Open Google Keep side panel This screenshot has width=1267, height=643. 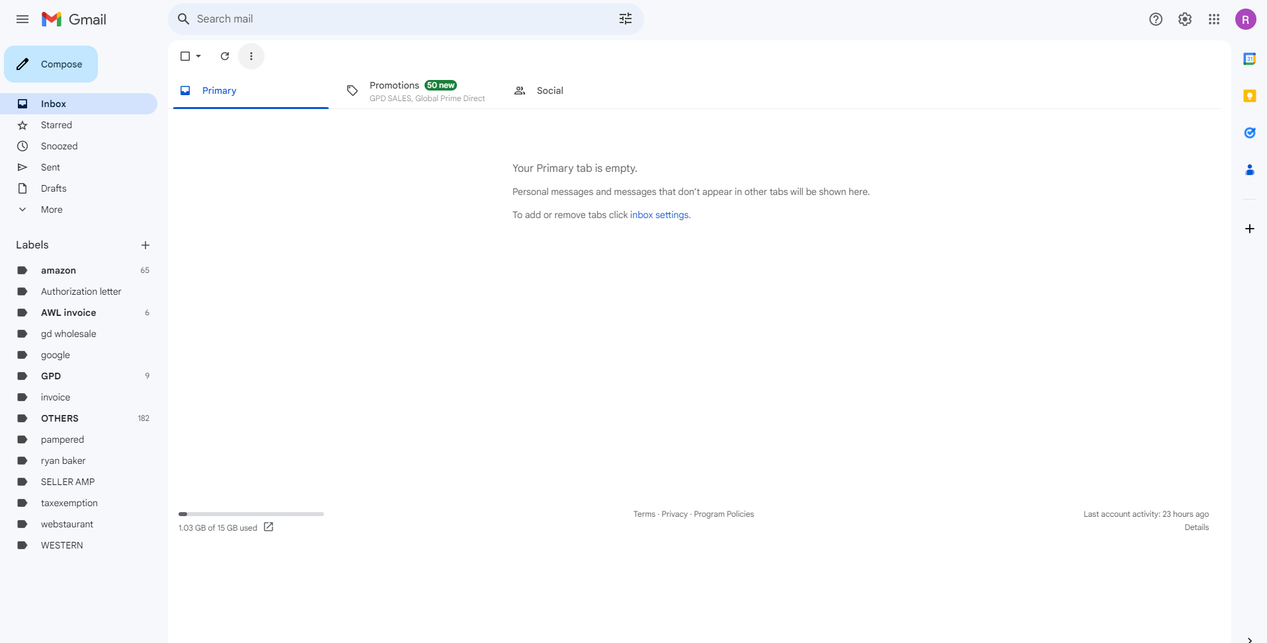(x=1250, y=96)
